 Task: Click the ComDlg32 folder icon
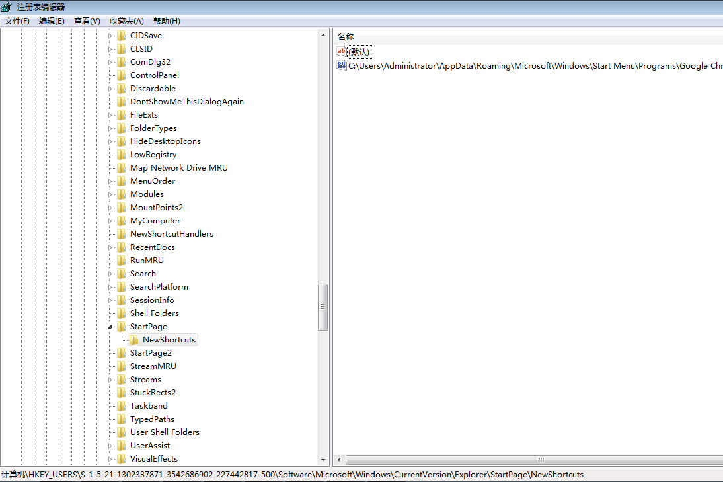coord(121,61)
